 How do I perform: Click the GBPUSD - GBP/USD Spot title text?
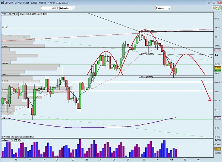pos(17,3)
